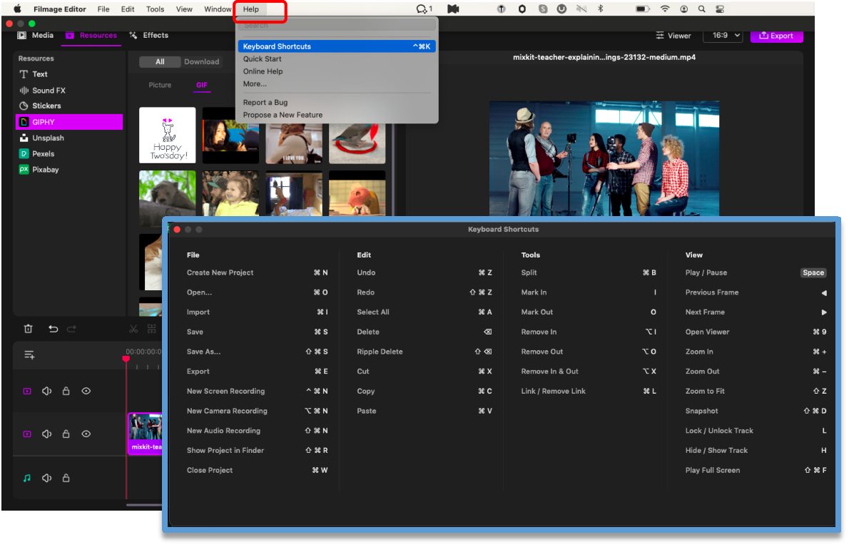Click the red playhead marker on timeline
Screen dimensions: 854x552
[126, 359]
